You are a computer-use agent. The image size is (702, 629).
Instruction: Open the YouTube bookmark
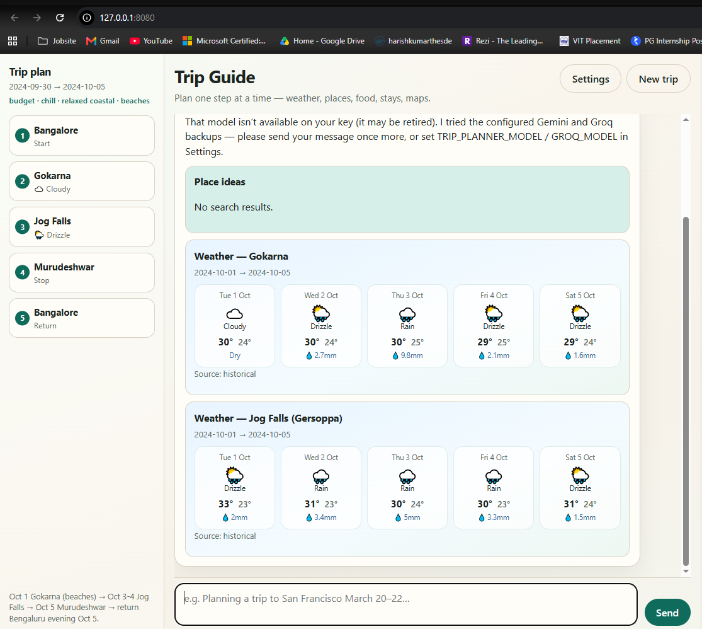pos(151,41)
